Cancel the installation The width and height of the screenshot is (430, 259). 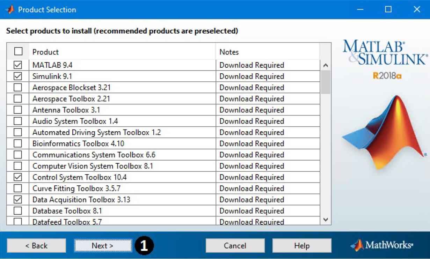click(x=235, y=246)
